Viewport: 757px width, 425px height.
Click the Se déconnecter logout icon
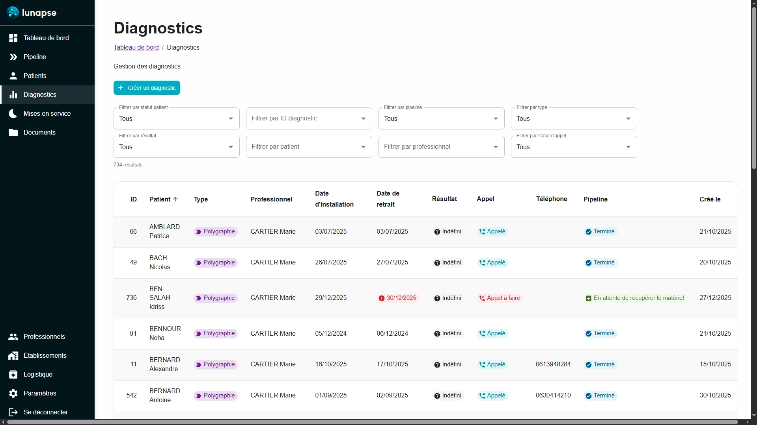click(x=13, y=412)
